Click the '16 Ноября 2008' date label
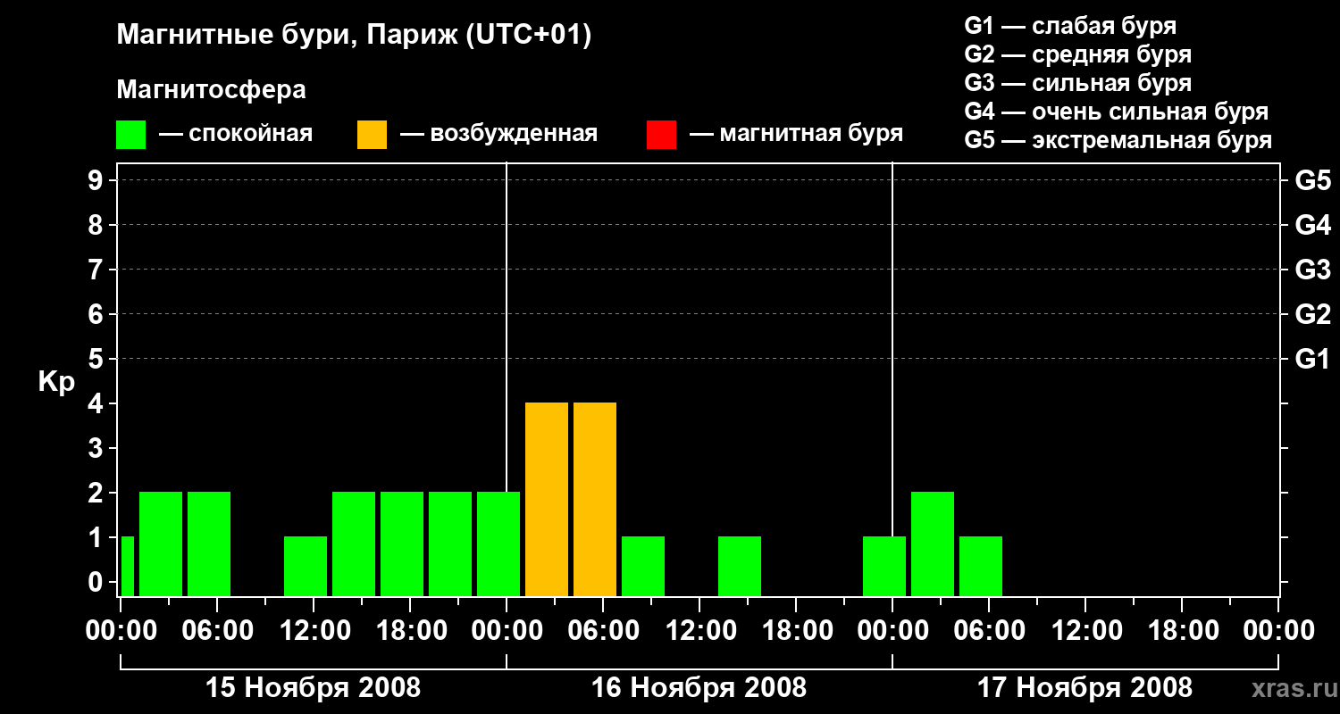The width and height of the screenshot is (1340, 714). (x=699, y=687)
